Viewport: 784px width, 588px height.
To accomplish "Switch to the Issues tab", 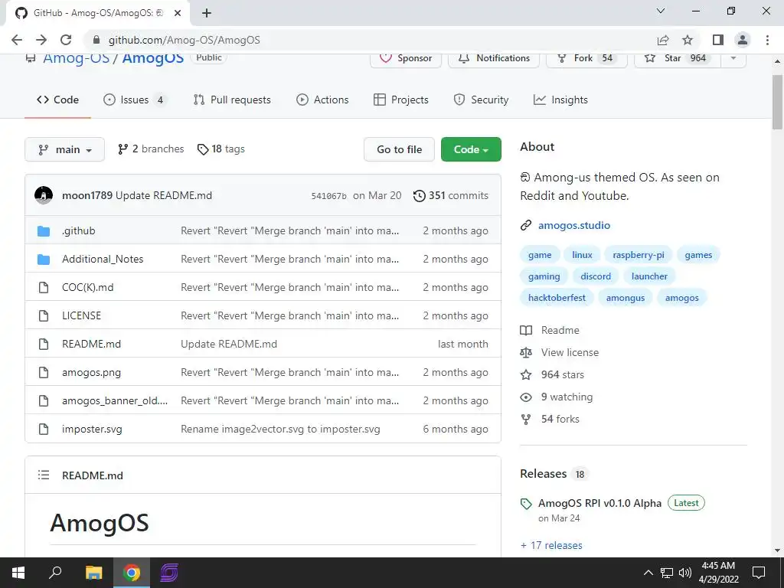I will [133, 100].
